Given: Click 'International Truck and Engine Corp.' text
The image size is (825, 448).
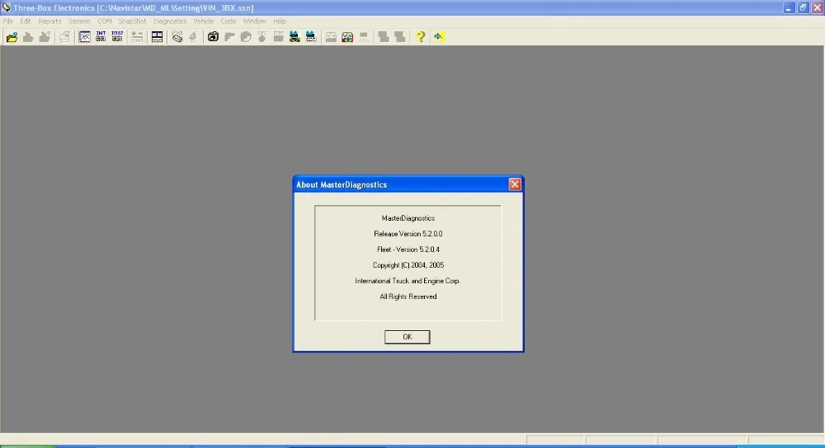Looking at the screenshot, I should [408, 281].
